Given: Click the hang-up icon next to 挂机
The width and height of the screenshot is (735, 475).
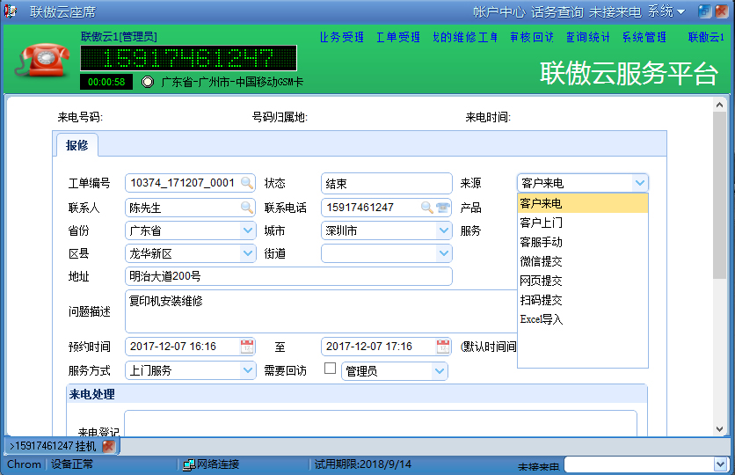Looking at the screenshot, I should pyautogui.click(x=108, y=446).
